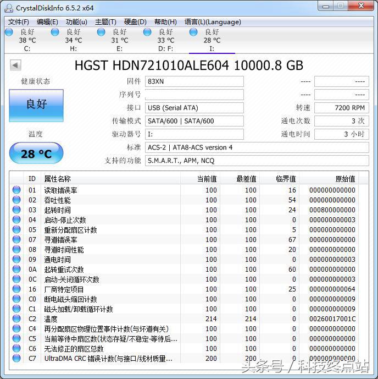Select raw value 000800000000
The height and width of the screenshot is (379, 378).
332,210
